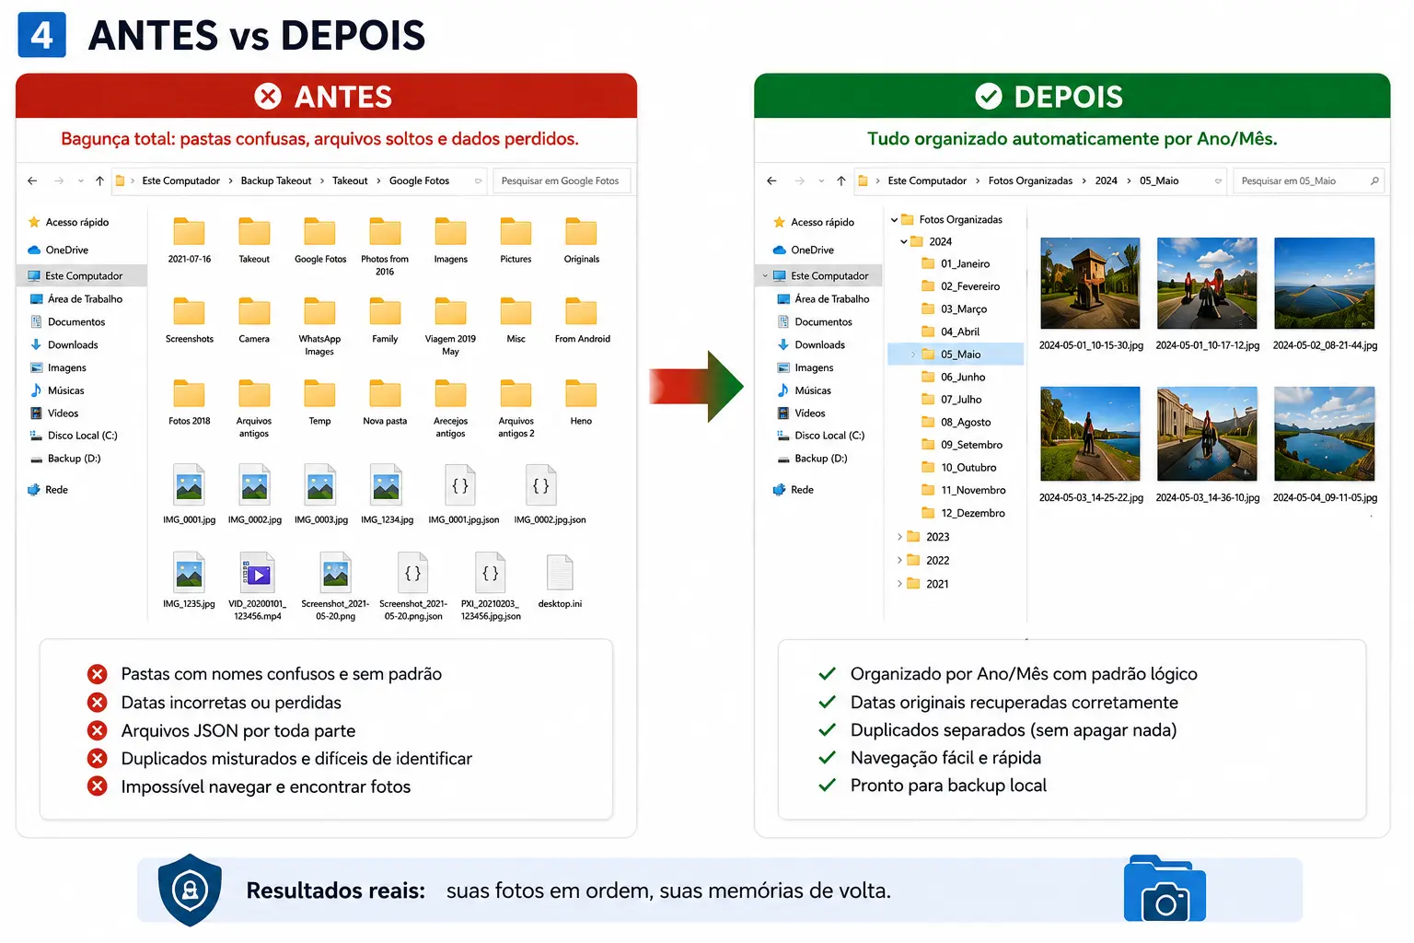
Task: Click the 2024 breadcrumb in DEPOIS
Action: click(1107, 181)
